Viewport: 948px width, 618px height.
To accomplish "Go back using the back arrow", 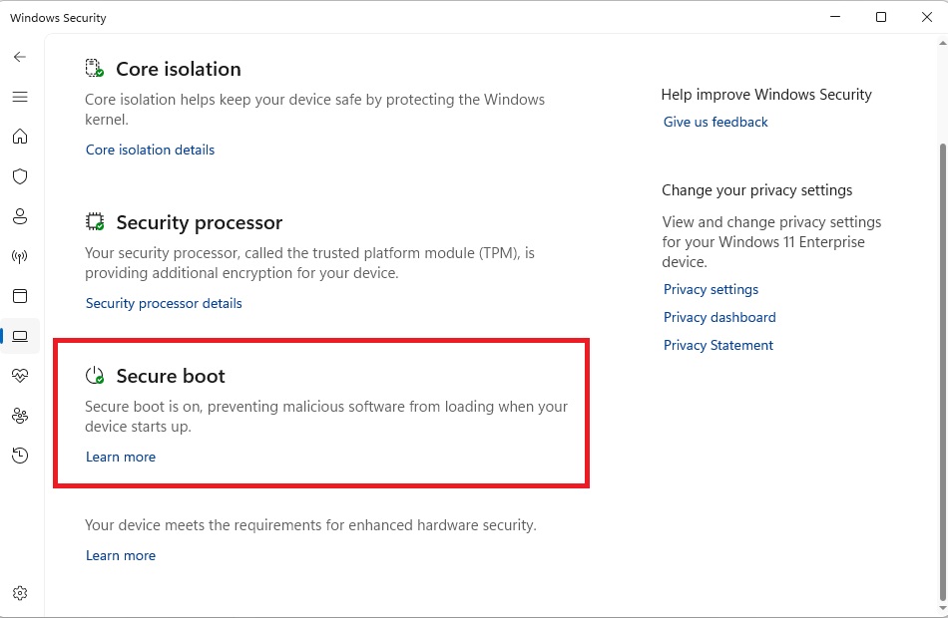I will [x=20, y=57].
